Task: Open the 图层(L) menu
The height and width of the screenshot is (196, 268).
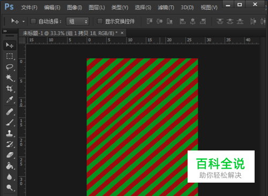Action: (96, 7)
